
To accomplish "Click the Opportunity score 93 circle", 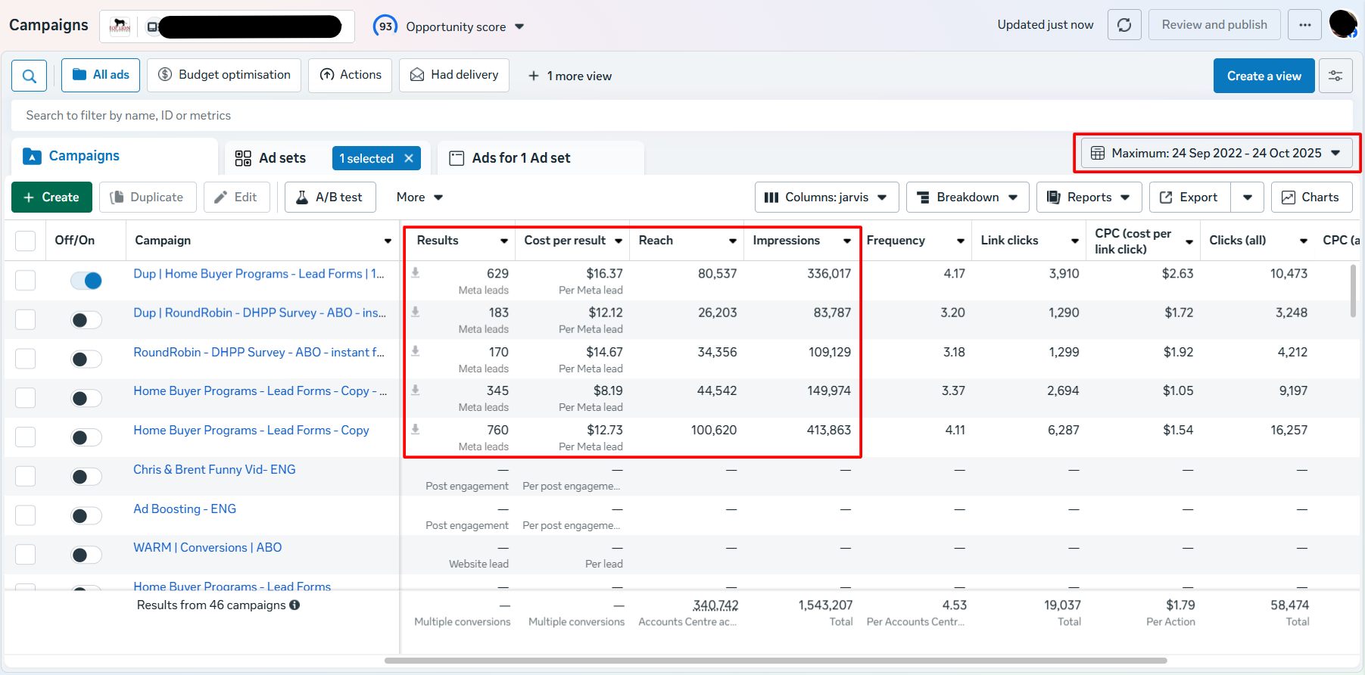I will (x=385, y=26).
